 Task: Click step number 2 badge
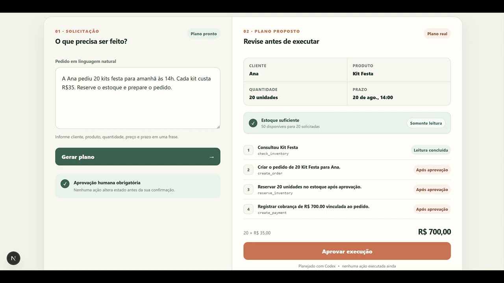[x=248, y=170]
